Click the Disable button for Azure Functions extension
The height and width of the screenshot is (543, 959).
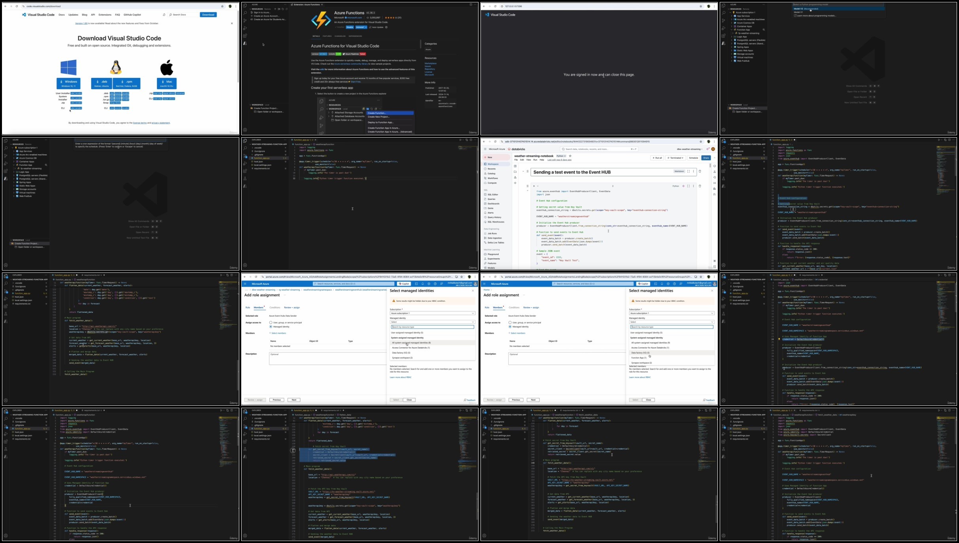[x=350, y=27]
